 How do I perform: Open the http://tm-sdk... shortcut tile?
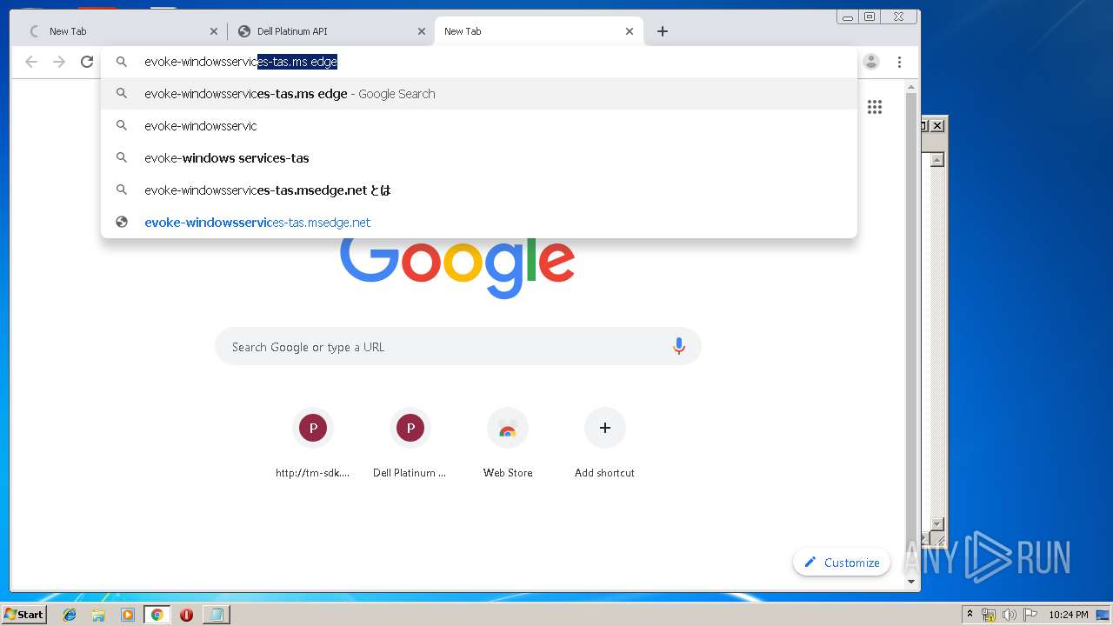pos(313,443)
